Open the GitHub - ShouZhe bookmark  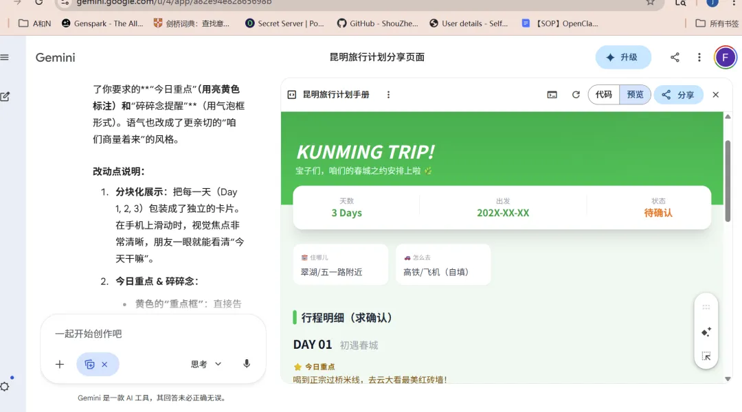pos(378,23)
